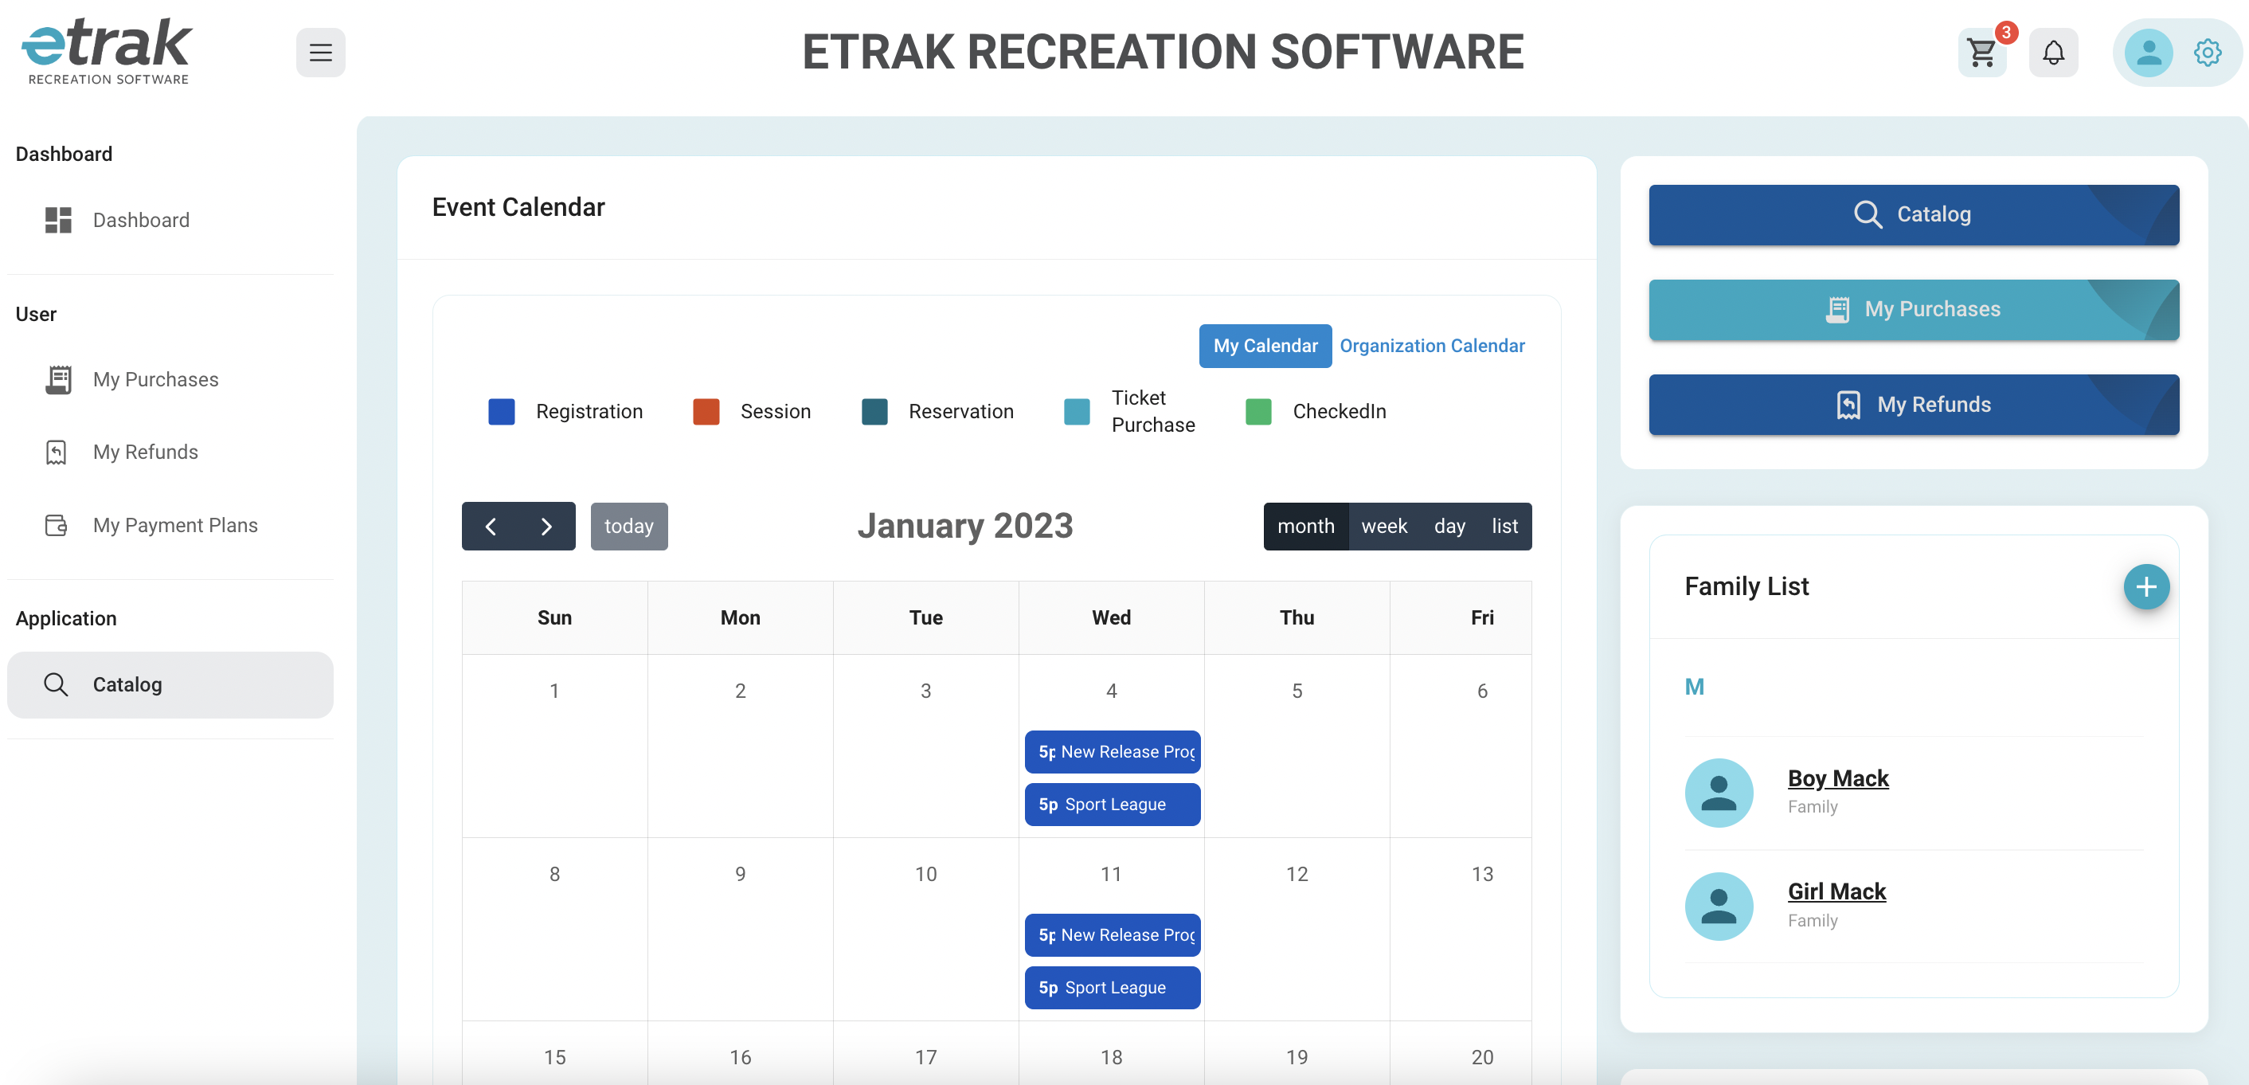Click the M letter group in Family List
Viewport: 2249px width, 1085px height.
click(1694, 687)
